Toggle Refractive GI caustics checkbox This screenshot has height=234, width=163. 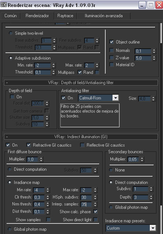(x=29, y=145)
